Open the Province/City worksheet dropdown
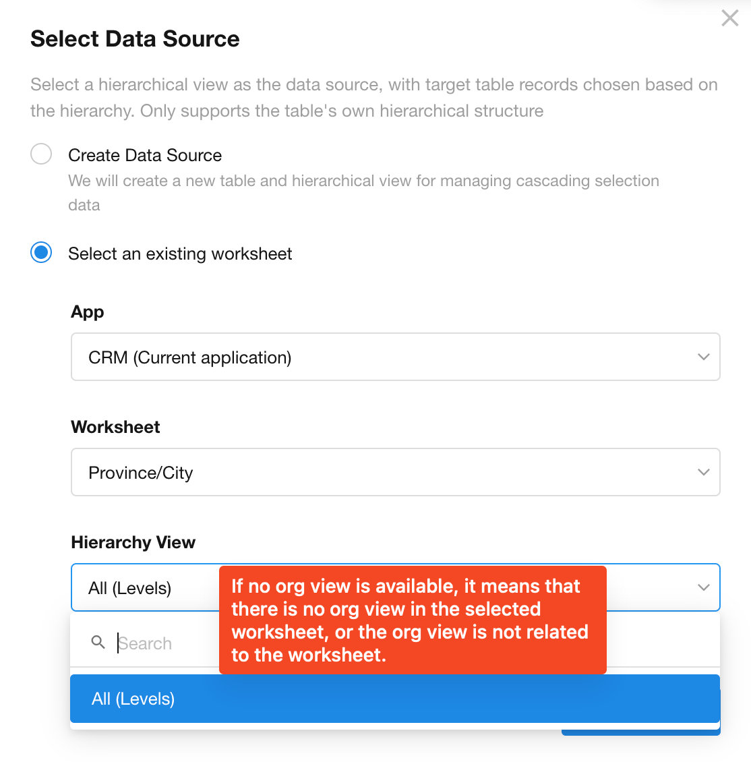 click(395, 472)
